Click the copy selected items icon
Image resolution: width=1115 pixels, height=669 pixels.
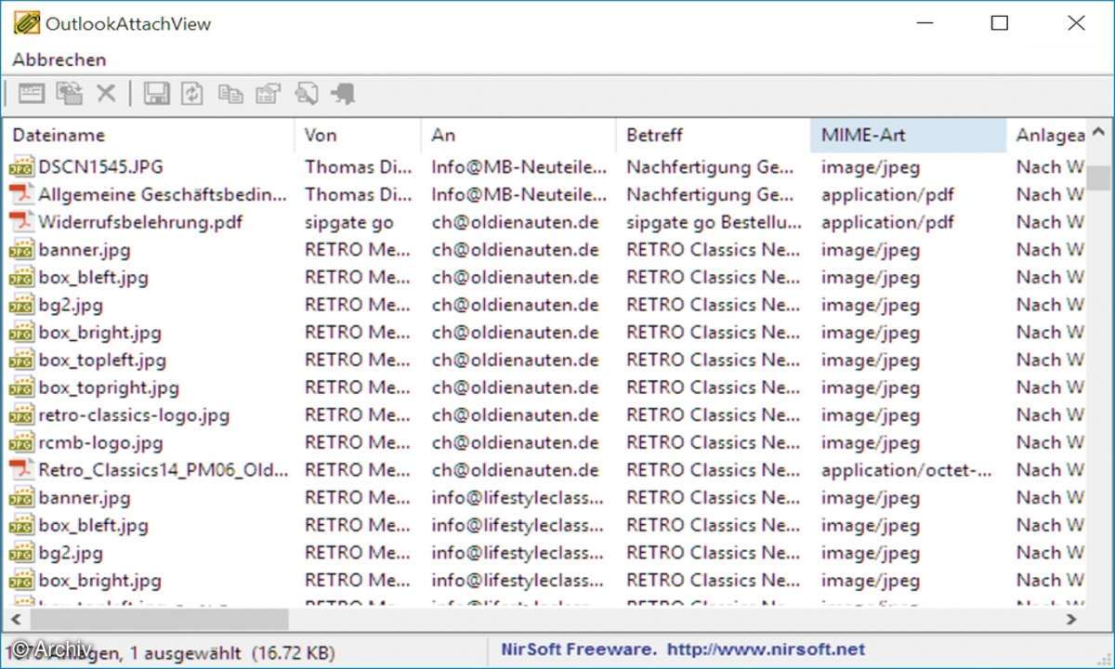point(230,94)
